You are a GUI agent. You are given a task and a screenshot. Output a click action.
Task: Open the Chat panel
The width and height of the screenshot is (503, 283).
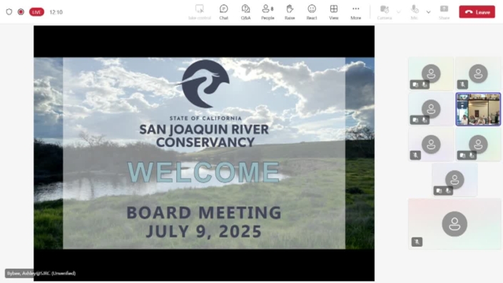[223, 12]
